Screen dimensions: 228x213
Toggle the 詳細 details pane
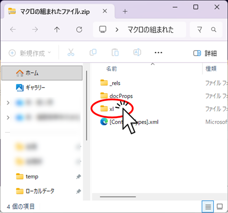click(205, 53)
